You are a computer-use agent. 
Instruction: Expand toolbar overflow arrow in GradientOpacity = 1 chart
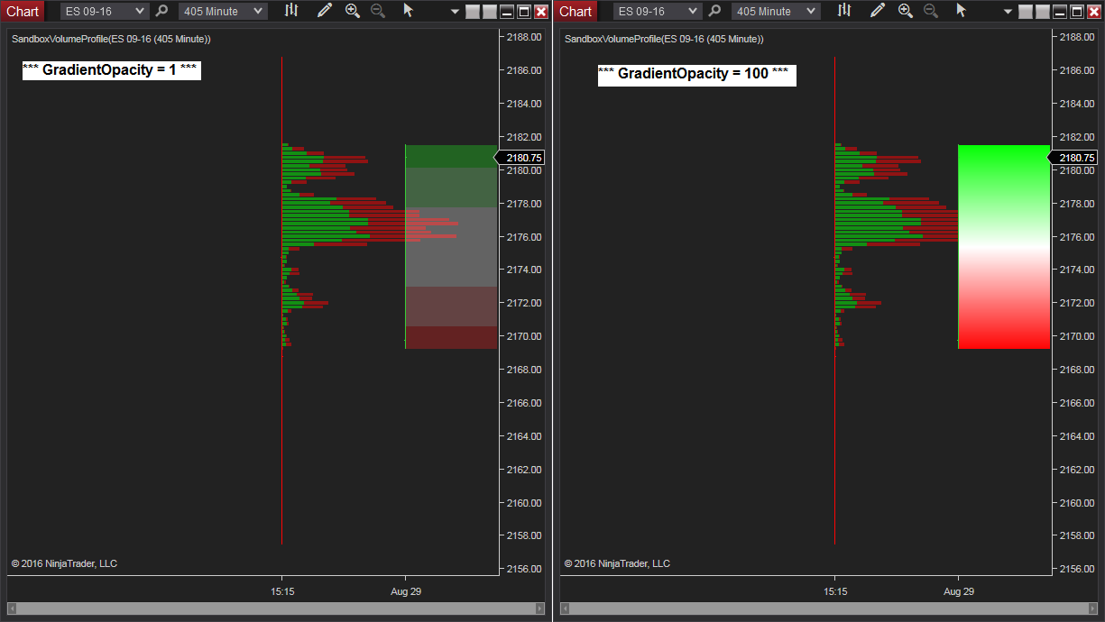(455, 12)
